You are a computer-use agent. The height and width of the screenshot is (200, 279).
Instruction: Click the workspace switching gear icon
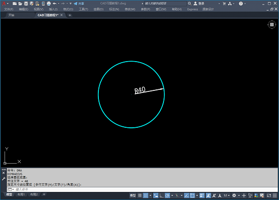coord(234,195)
